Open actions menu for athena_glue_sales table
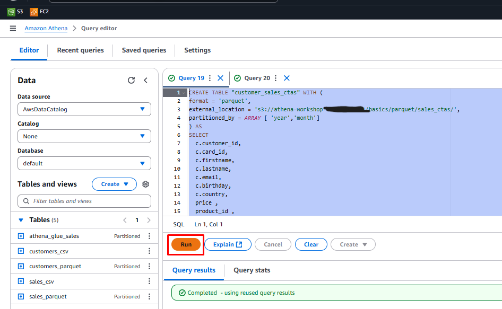Image resolution: width=502 pixels, height=309 pixels. 149,236
